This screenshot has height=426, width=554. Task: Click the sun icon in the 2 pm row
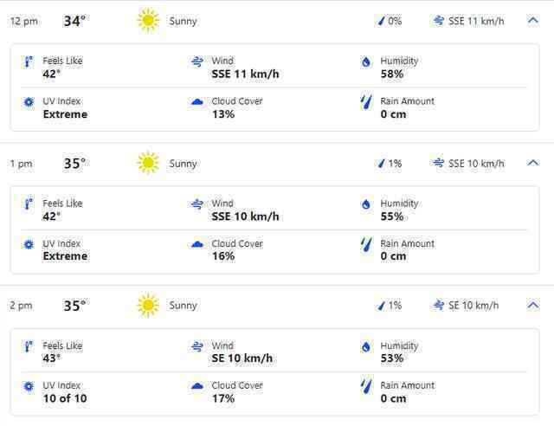click(148, 305)
